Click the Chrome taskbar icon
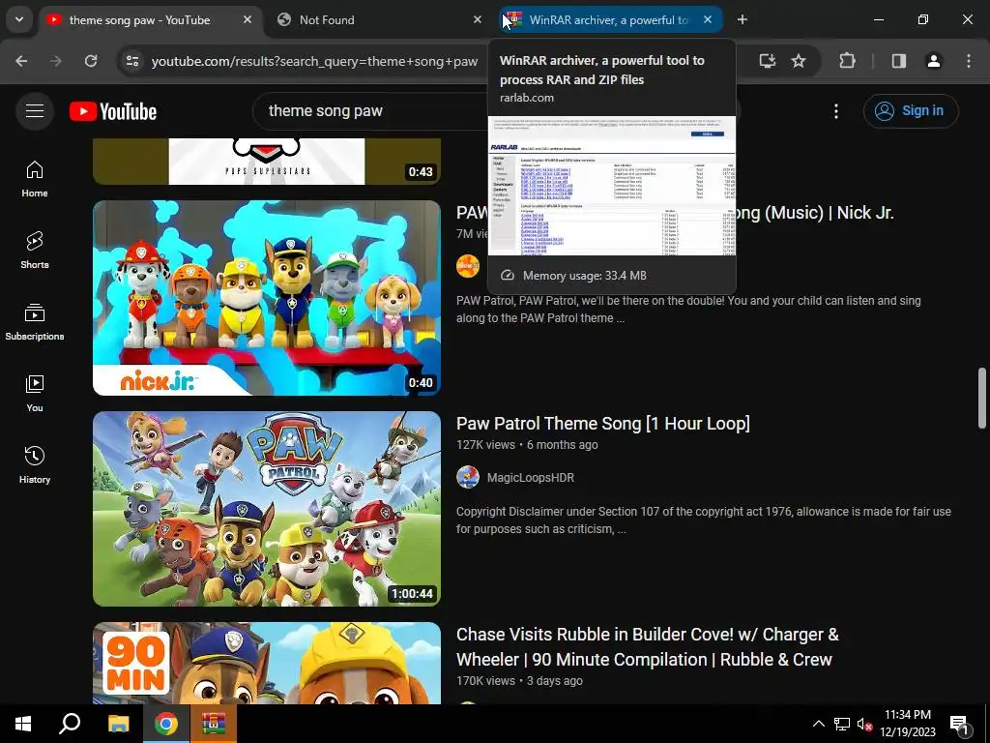990x743 pixels. coord(166,724)
